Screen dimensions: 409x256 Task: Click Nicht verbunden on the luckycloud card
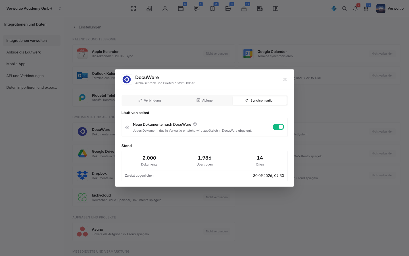(217, 197)
